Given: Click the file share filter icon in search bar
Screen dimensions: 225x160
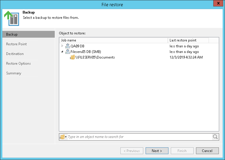Looking at the screenshot, I should coord(62,137).
